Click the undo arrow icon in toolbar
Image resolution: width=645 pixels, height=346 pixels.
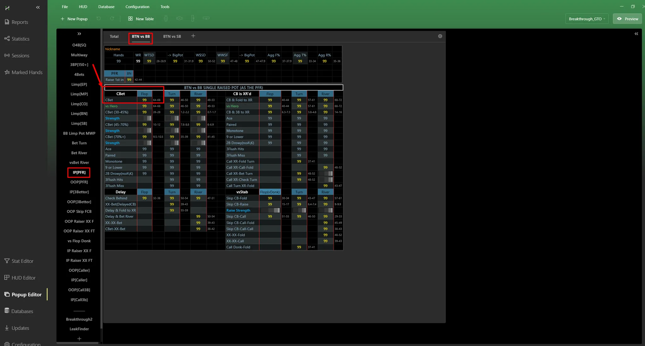click(99, 19)
